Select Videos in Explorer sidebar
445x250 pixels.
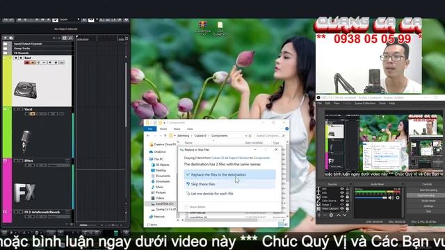click(x=158, y=198)
